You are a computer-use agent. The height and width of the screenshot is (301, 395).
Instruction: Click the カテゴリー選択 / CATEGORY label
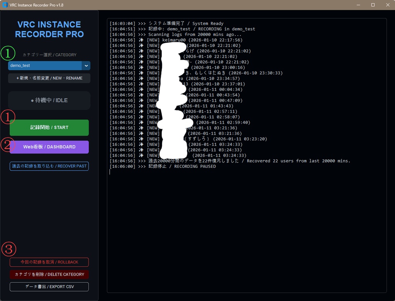point(49,55)
